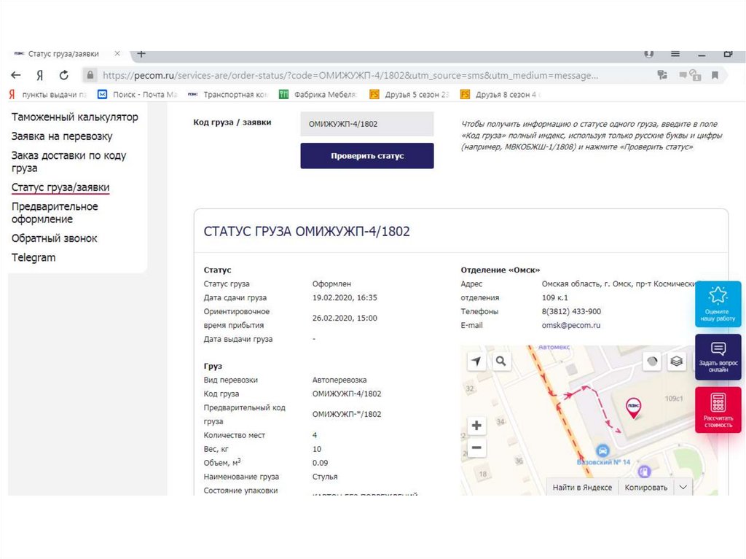Click the map geolocation arrow button

point(476,361)
